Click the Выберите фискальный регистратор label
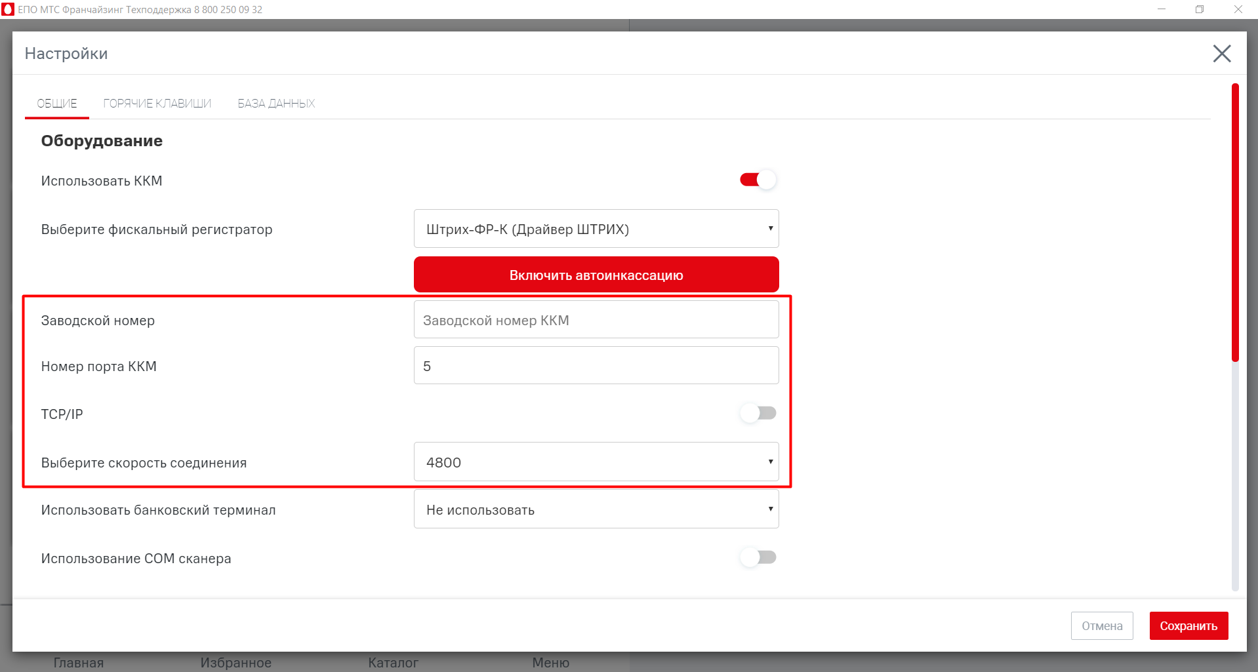 tap(157, 229)
